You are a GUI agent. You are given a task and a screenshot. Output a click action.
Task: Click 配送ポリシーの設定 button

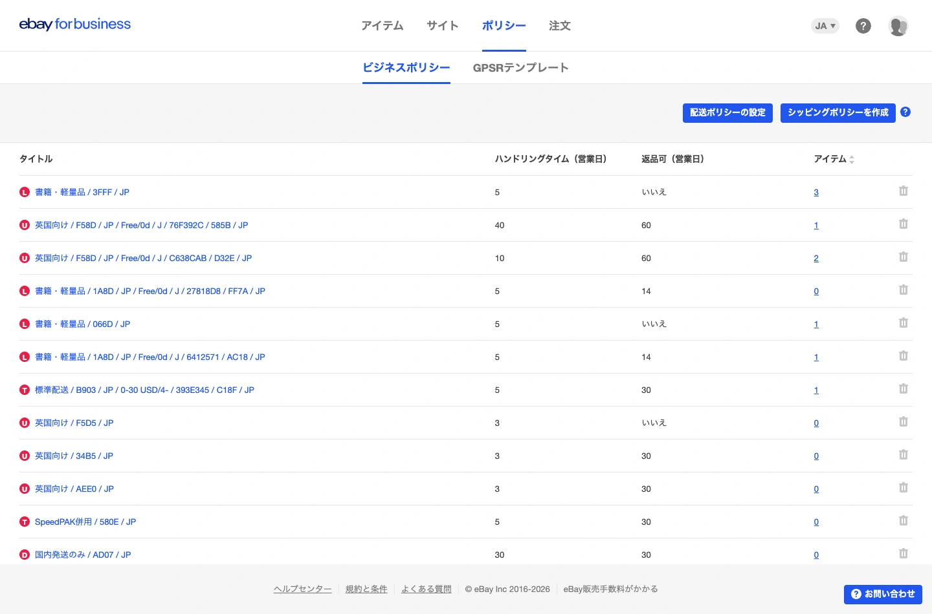pos(727,112)
